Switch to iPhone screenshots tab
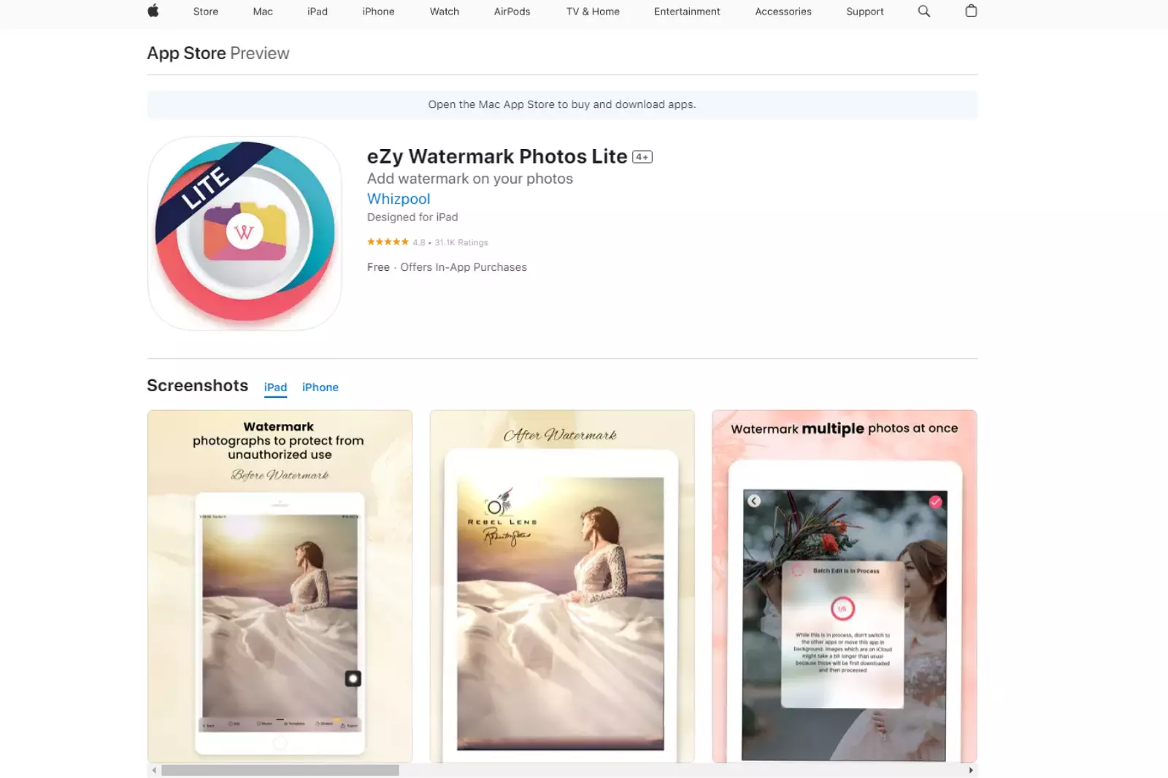This screenshot has height=778, width=1168. tap(320, 388)
